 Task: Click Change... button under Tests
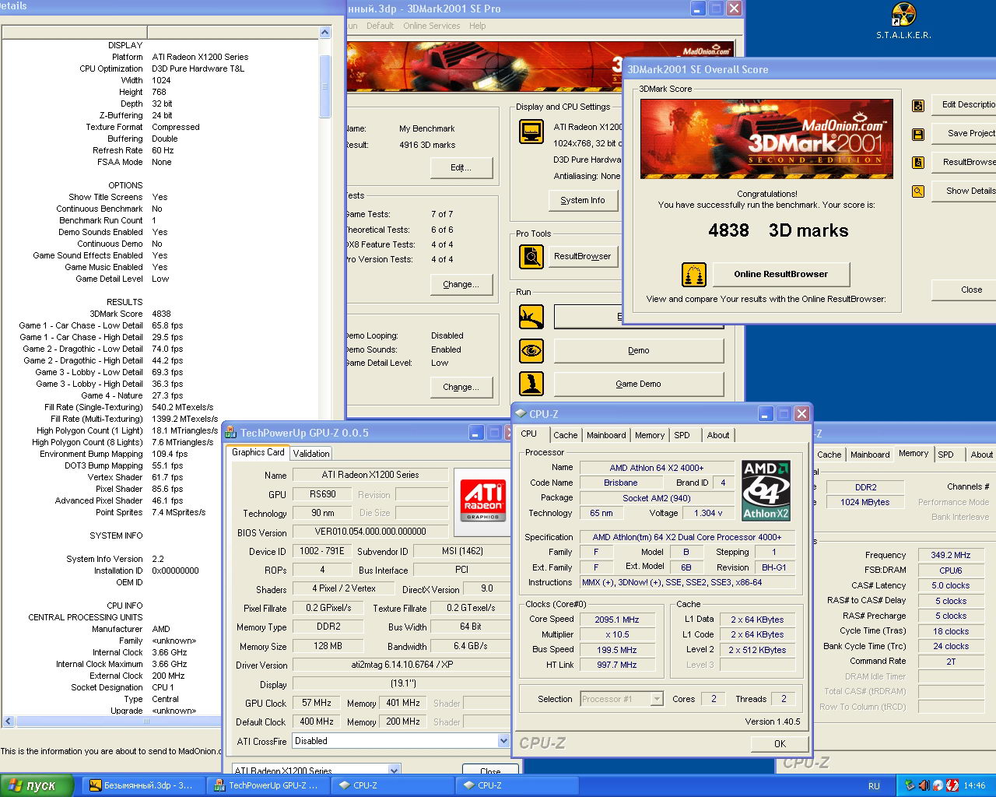coord(461,285)
